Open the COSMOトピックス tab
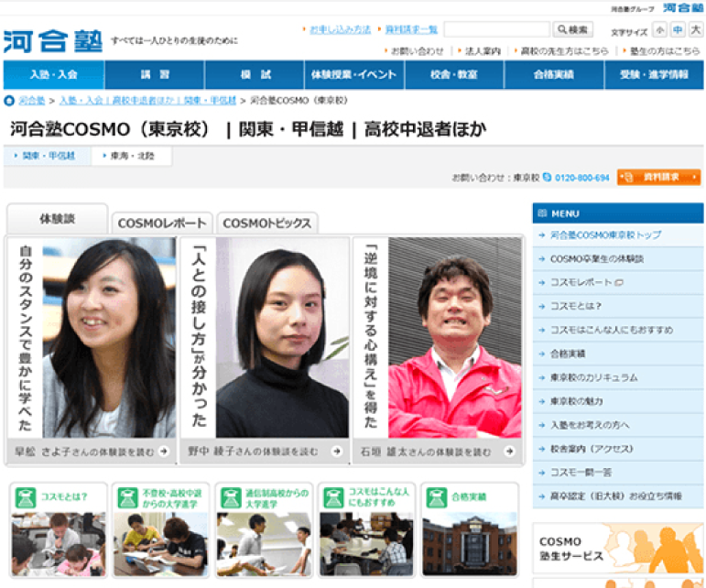 [x=267, y=223]
